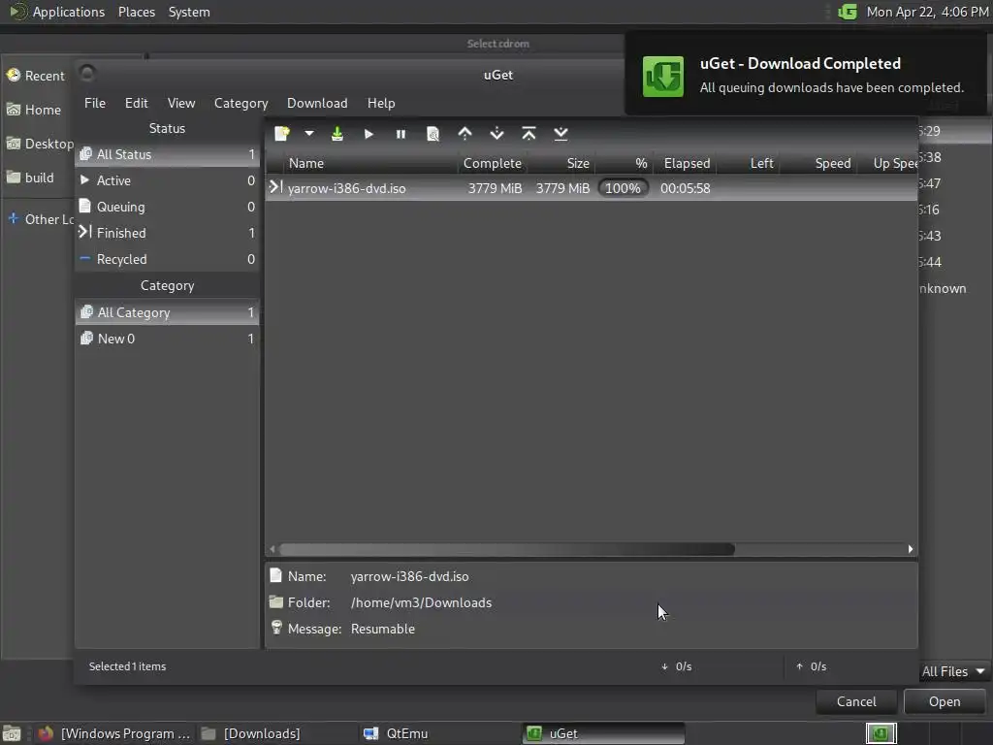Select Active status filter
This screenshot has height=745, width=993.
click(167, 180)
